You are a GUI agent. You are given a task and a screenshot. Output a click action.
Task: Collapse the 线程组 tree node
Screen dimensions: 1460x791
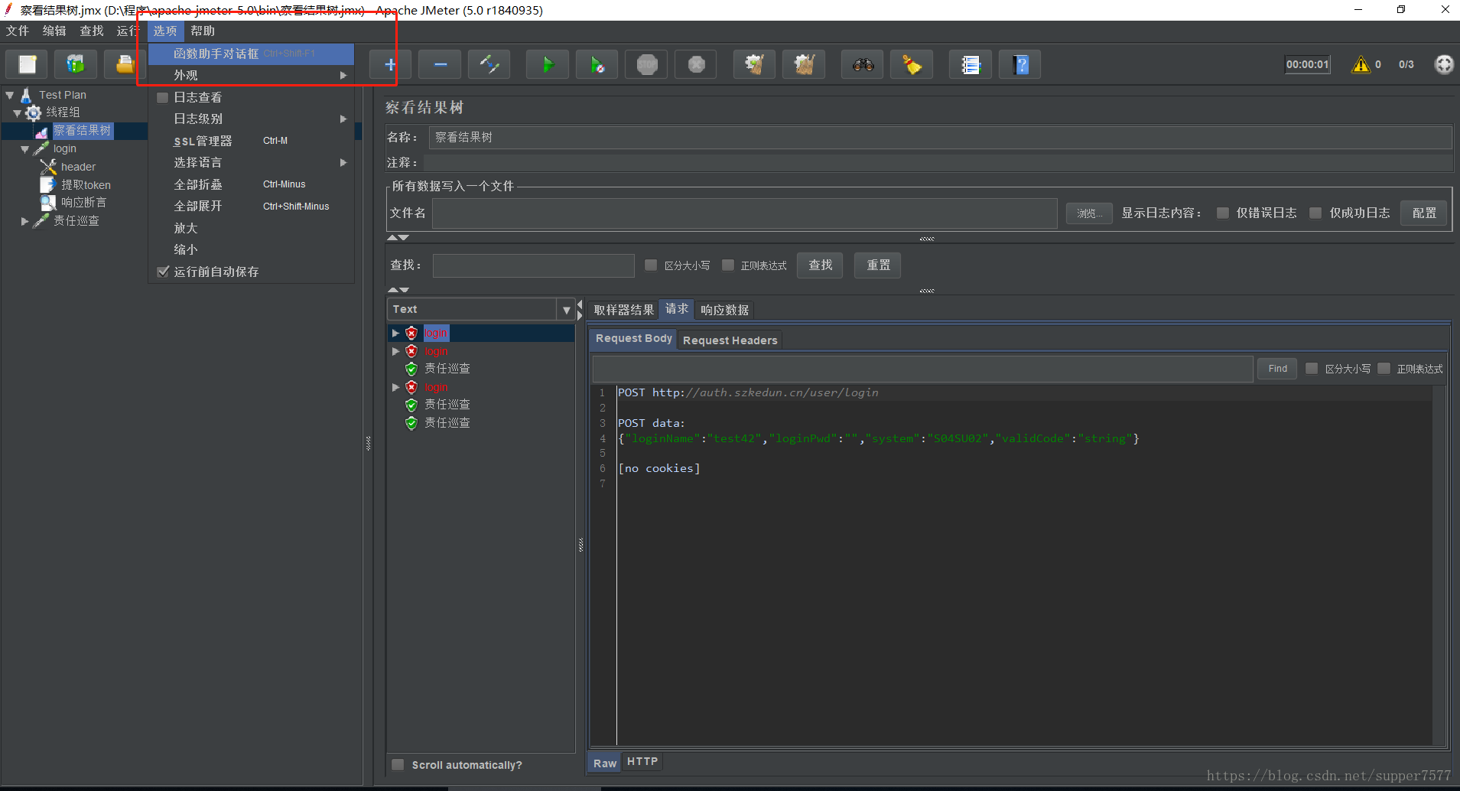pos(17,113)
